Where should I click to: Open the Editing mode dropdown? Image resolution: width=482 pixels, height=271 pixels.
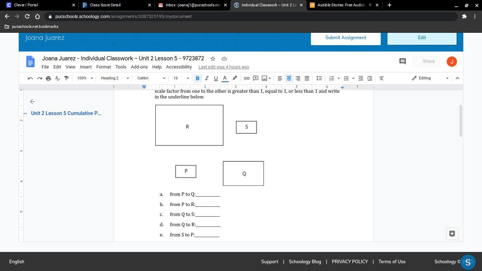[430, 78]
